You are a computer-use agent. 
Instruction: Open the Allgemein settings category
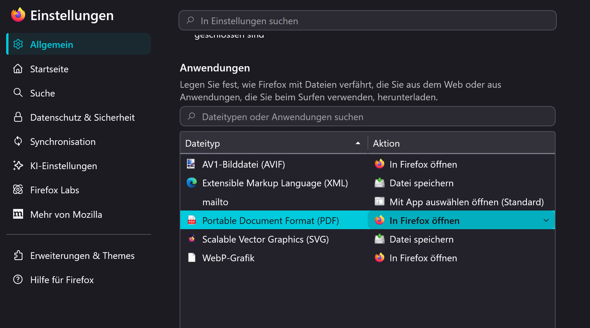click(79, 44)
